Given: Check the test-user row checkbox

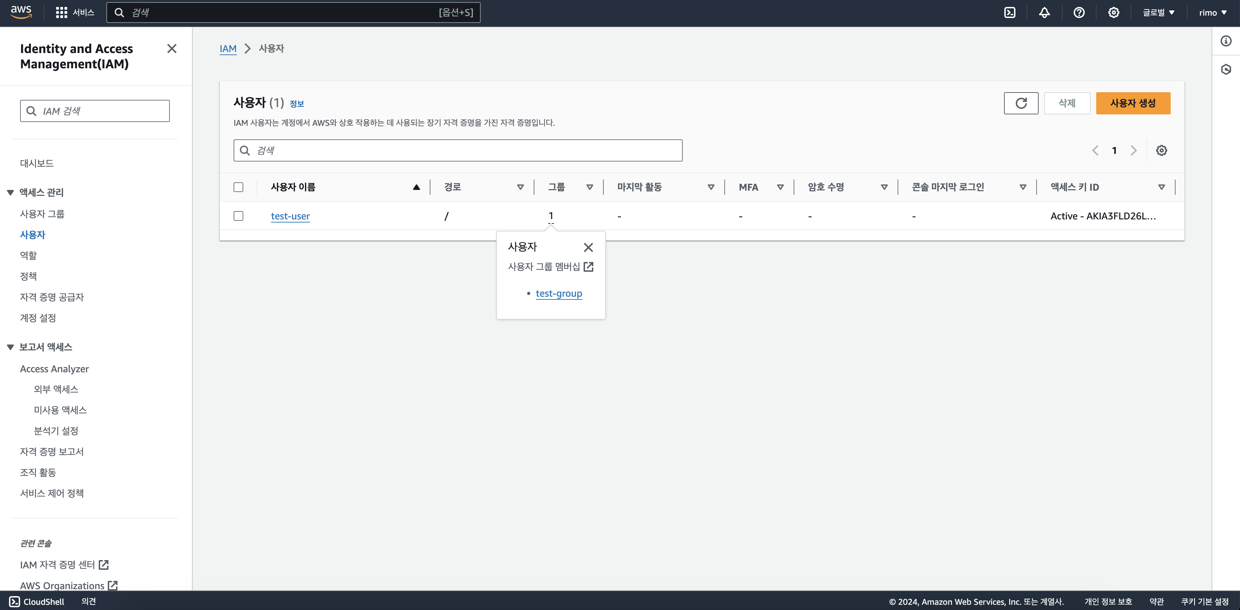Looking at the screenshot, I should coord(238,216).
